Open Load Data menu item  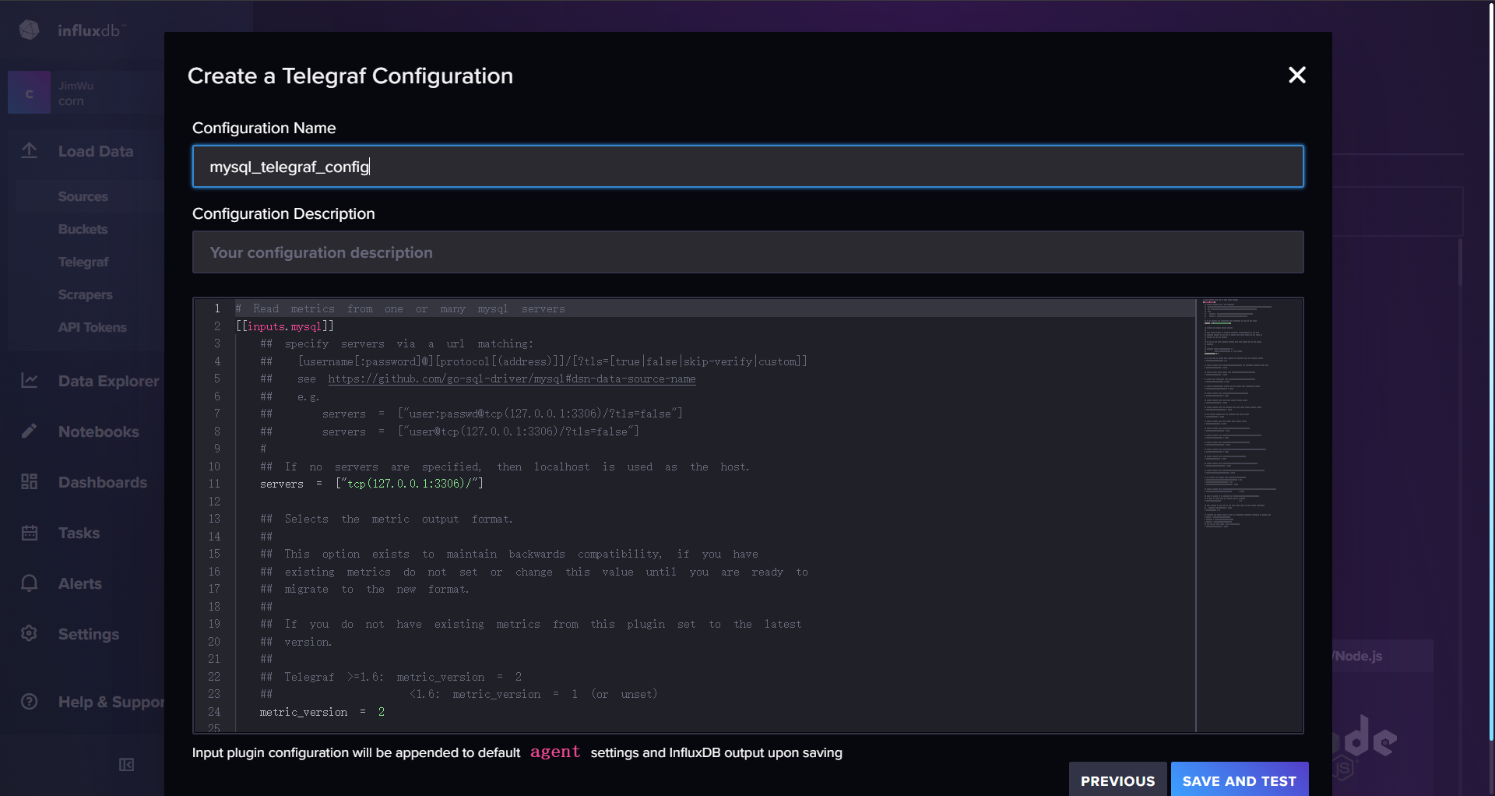coord(96,151)
